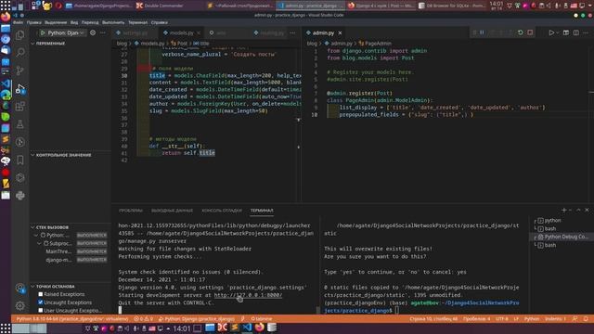
Task: Open Manage gear at activity bar bottom
Action: [20, 305]
